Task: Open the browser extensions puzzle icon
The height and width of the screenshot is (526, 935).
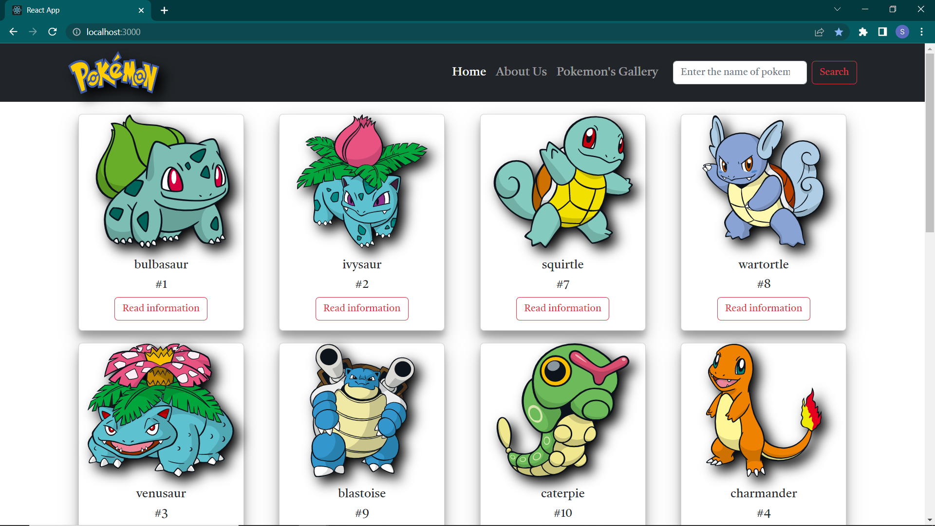Action: pyautogui.click(x=863, y=32)
